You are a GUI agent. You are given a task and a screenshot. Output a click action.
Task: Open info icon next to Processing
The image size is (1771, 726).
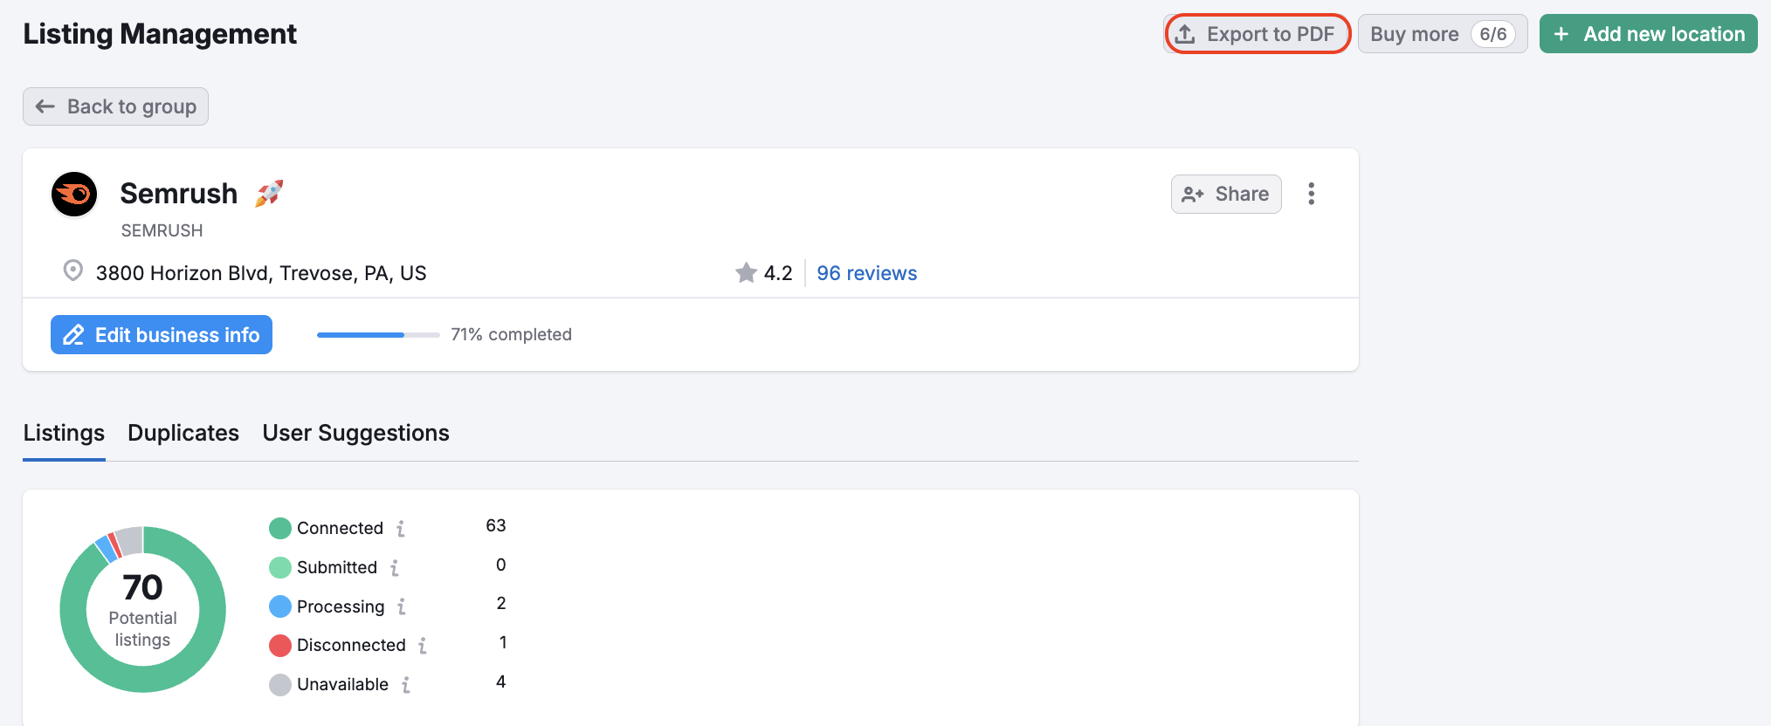coord(402,606)
